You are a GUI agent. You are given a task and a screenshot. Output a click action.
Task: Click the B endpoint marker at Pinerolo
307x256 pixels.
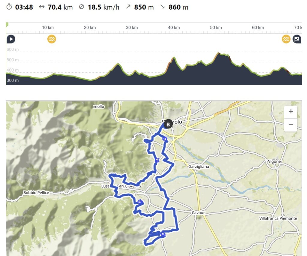pos(168,124)
